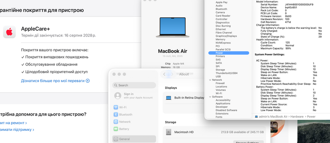The width and height of the screenshot is (330, 143).
Task: Click the Macintosh HD drive icon
Action: tap(168, 132)
